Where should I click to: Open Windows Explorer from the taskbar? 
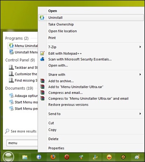pos(25,157)
